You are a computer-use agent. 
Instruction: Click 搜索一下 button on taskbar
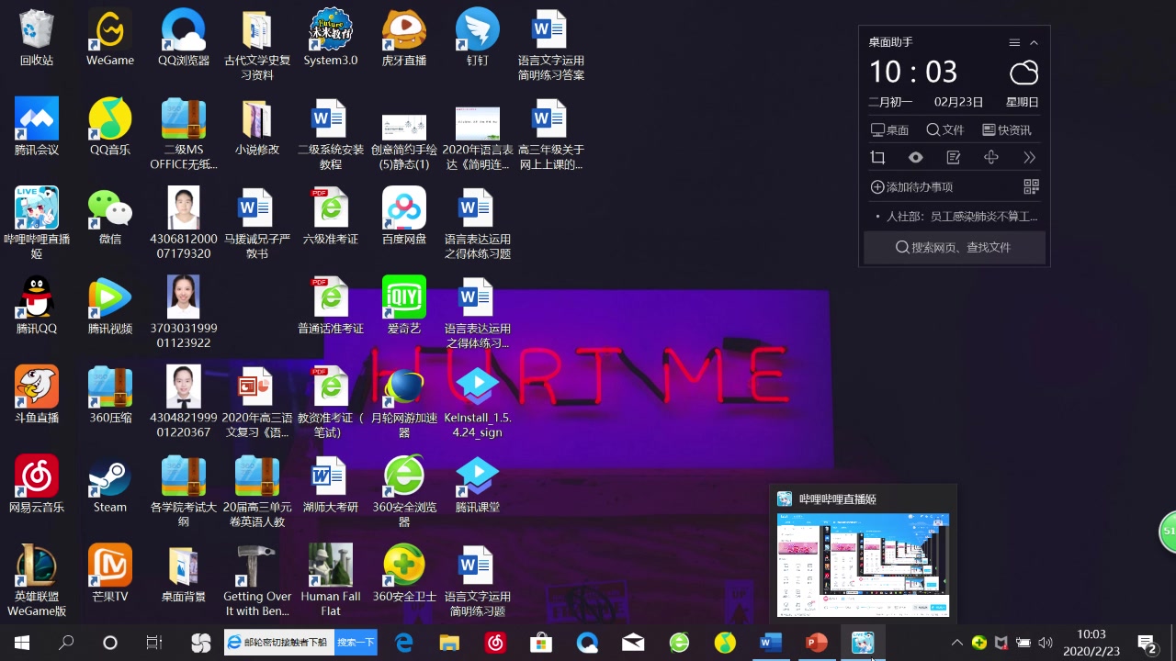tap(356, 643)
